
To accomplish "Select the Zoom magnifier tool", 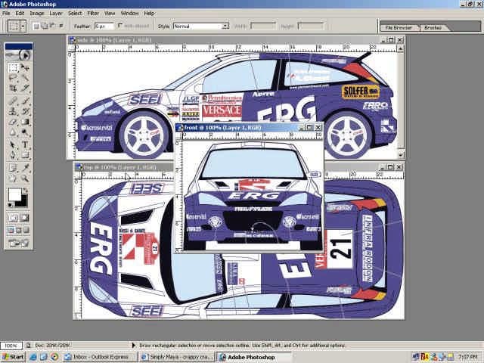I will coord(26,177).
